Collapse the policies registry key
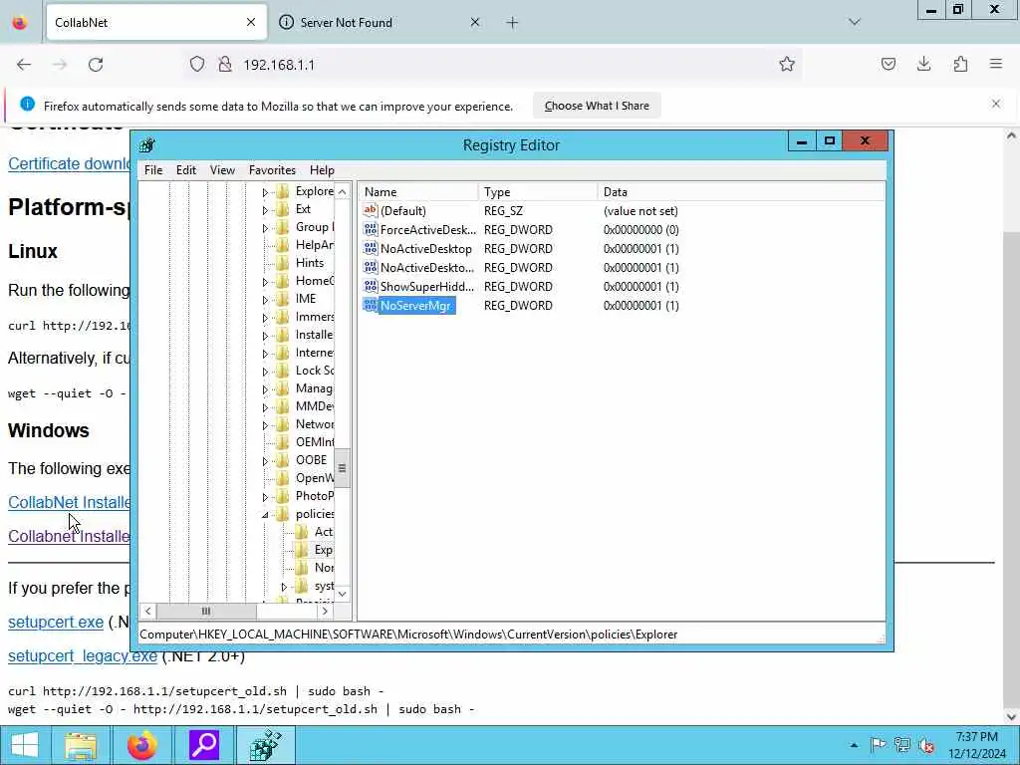Viewport: 1020px width, 765px height. (265, 515)
